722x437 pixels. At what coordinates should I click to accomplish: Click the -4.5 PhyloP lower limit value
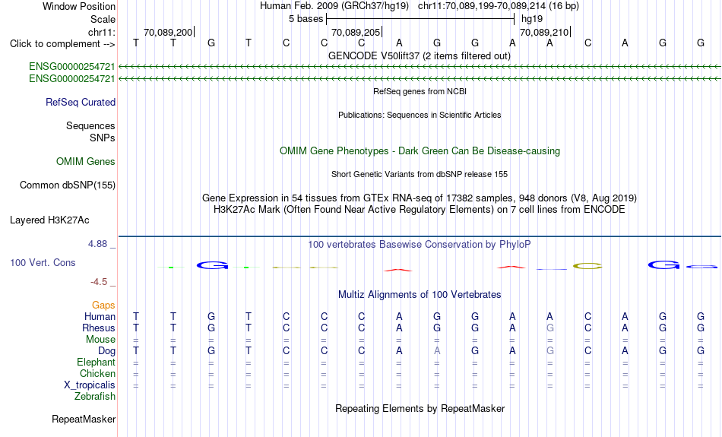point(99,281)
